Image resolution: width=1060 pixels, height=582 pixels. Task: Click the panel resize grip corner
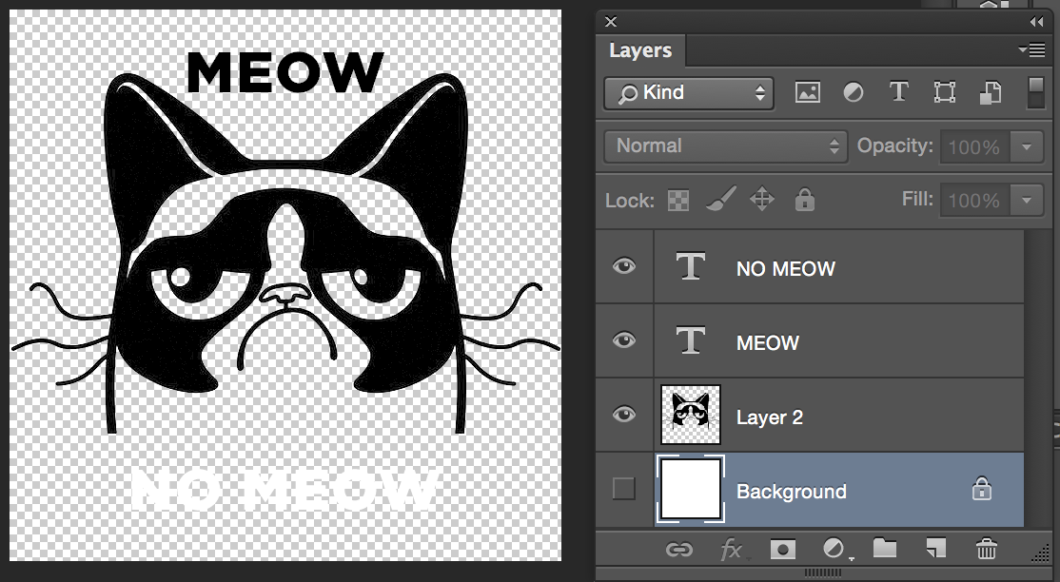pos(1040,554)
